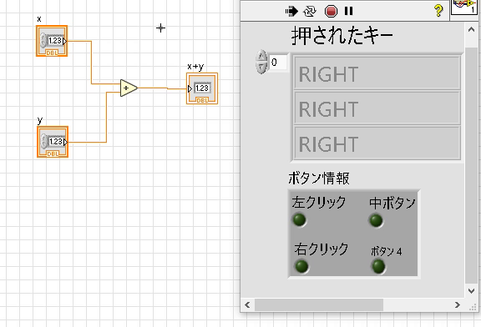Screen dimensions: 481x327
Task: Click the VI icon in the corner
Action: point(464,7)
